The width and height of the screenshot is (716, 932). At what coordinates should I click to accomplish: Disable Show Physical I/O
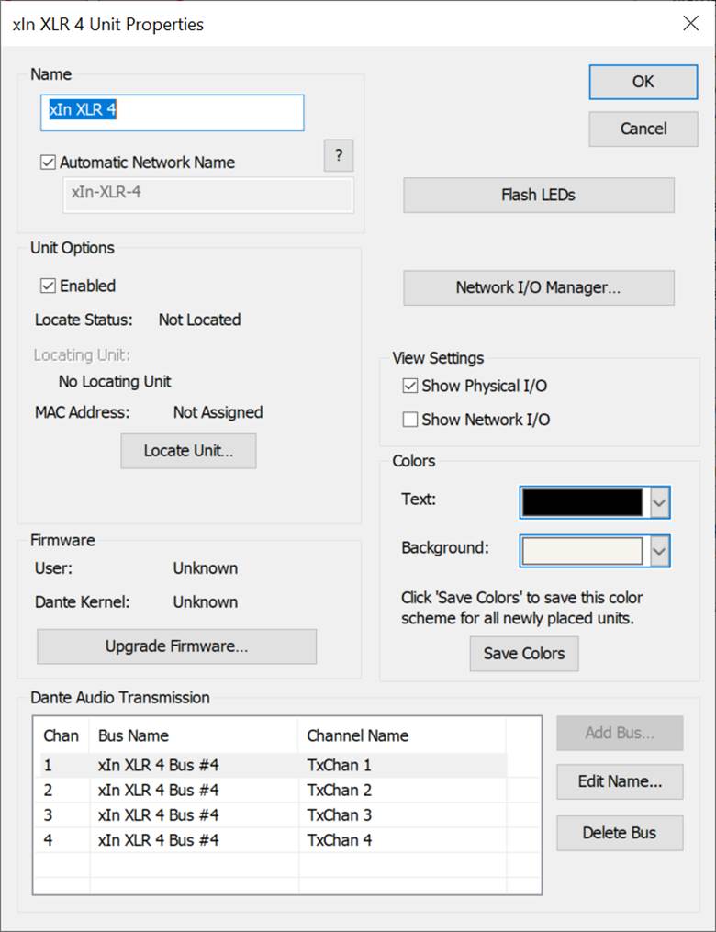(410, 386)
